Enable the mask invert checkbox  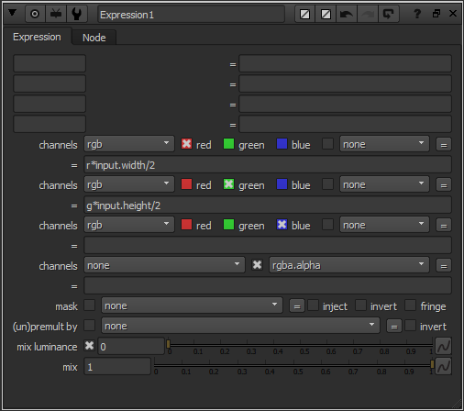coord(360,305)
